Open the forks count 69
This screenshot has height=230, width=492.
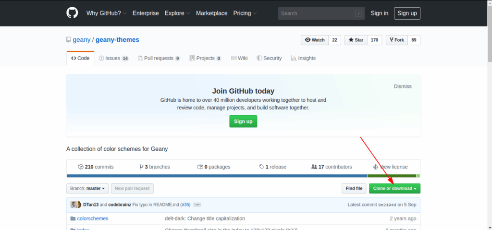click(414, 40)
